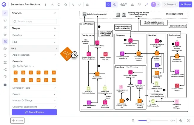Click the zoom slider handle
Image resolution: width=194 pixels, height=125 pixels.
point(148,121)
